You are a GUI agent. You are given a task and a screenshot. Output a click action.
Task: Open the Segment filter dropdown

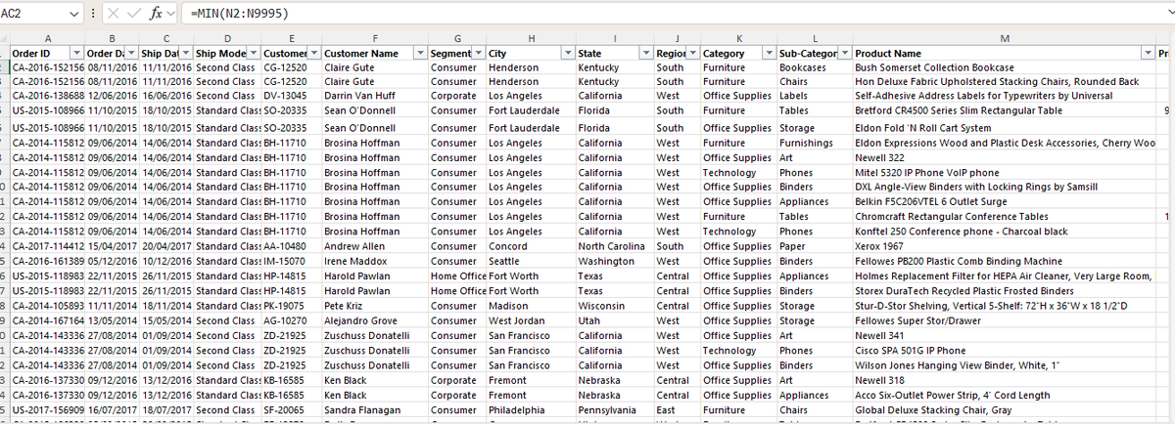478,53
